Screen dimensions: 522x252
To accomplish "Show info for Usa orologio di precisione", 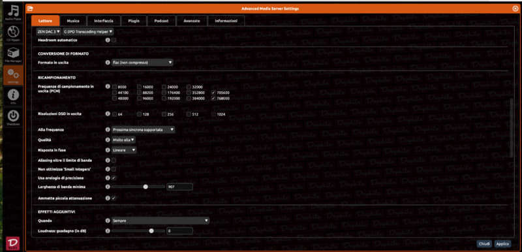I will 108,178.
